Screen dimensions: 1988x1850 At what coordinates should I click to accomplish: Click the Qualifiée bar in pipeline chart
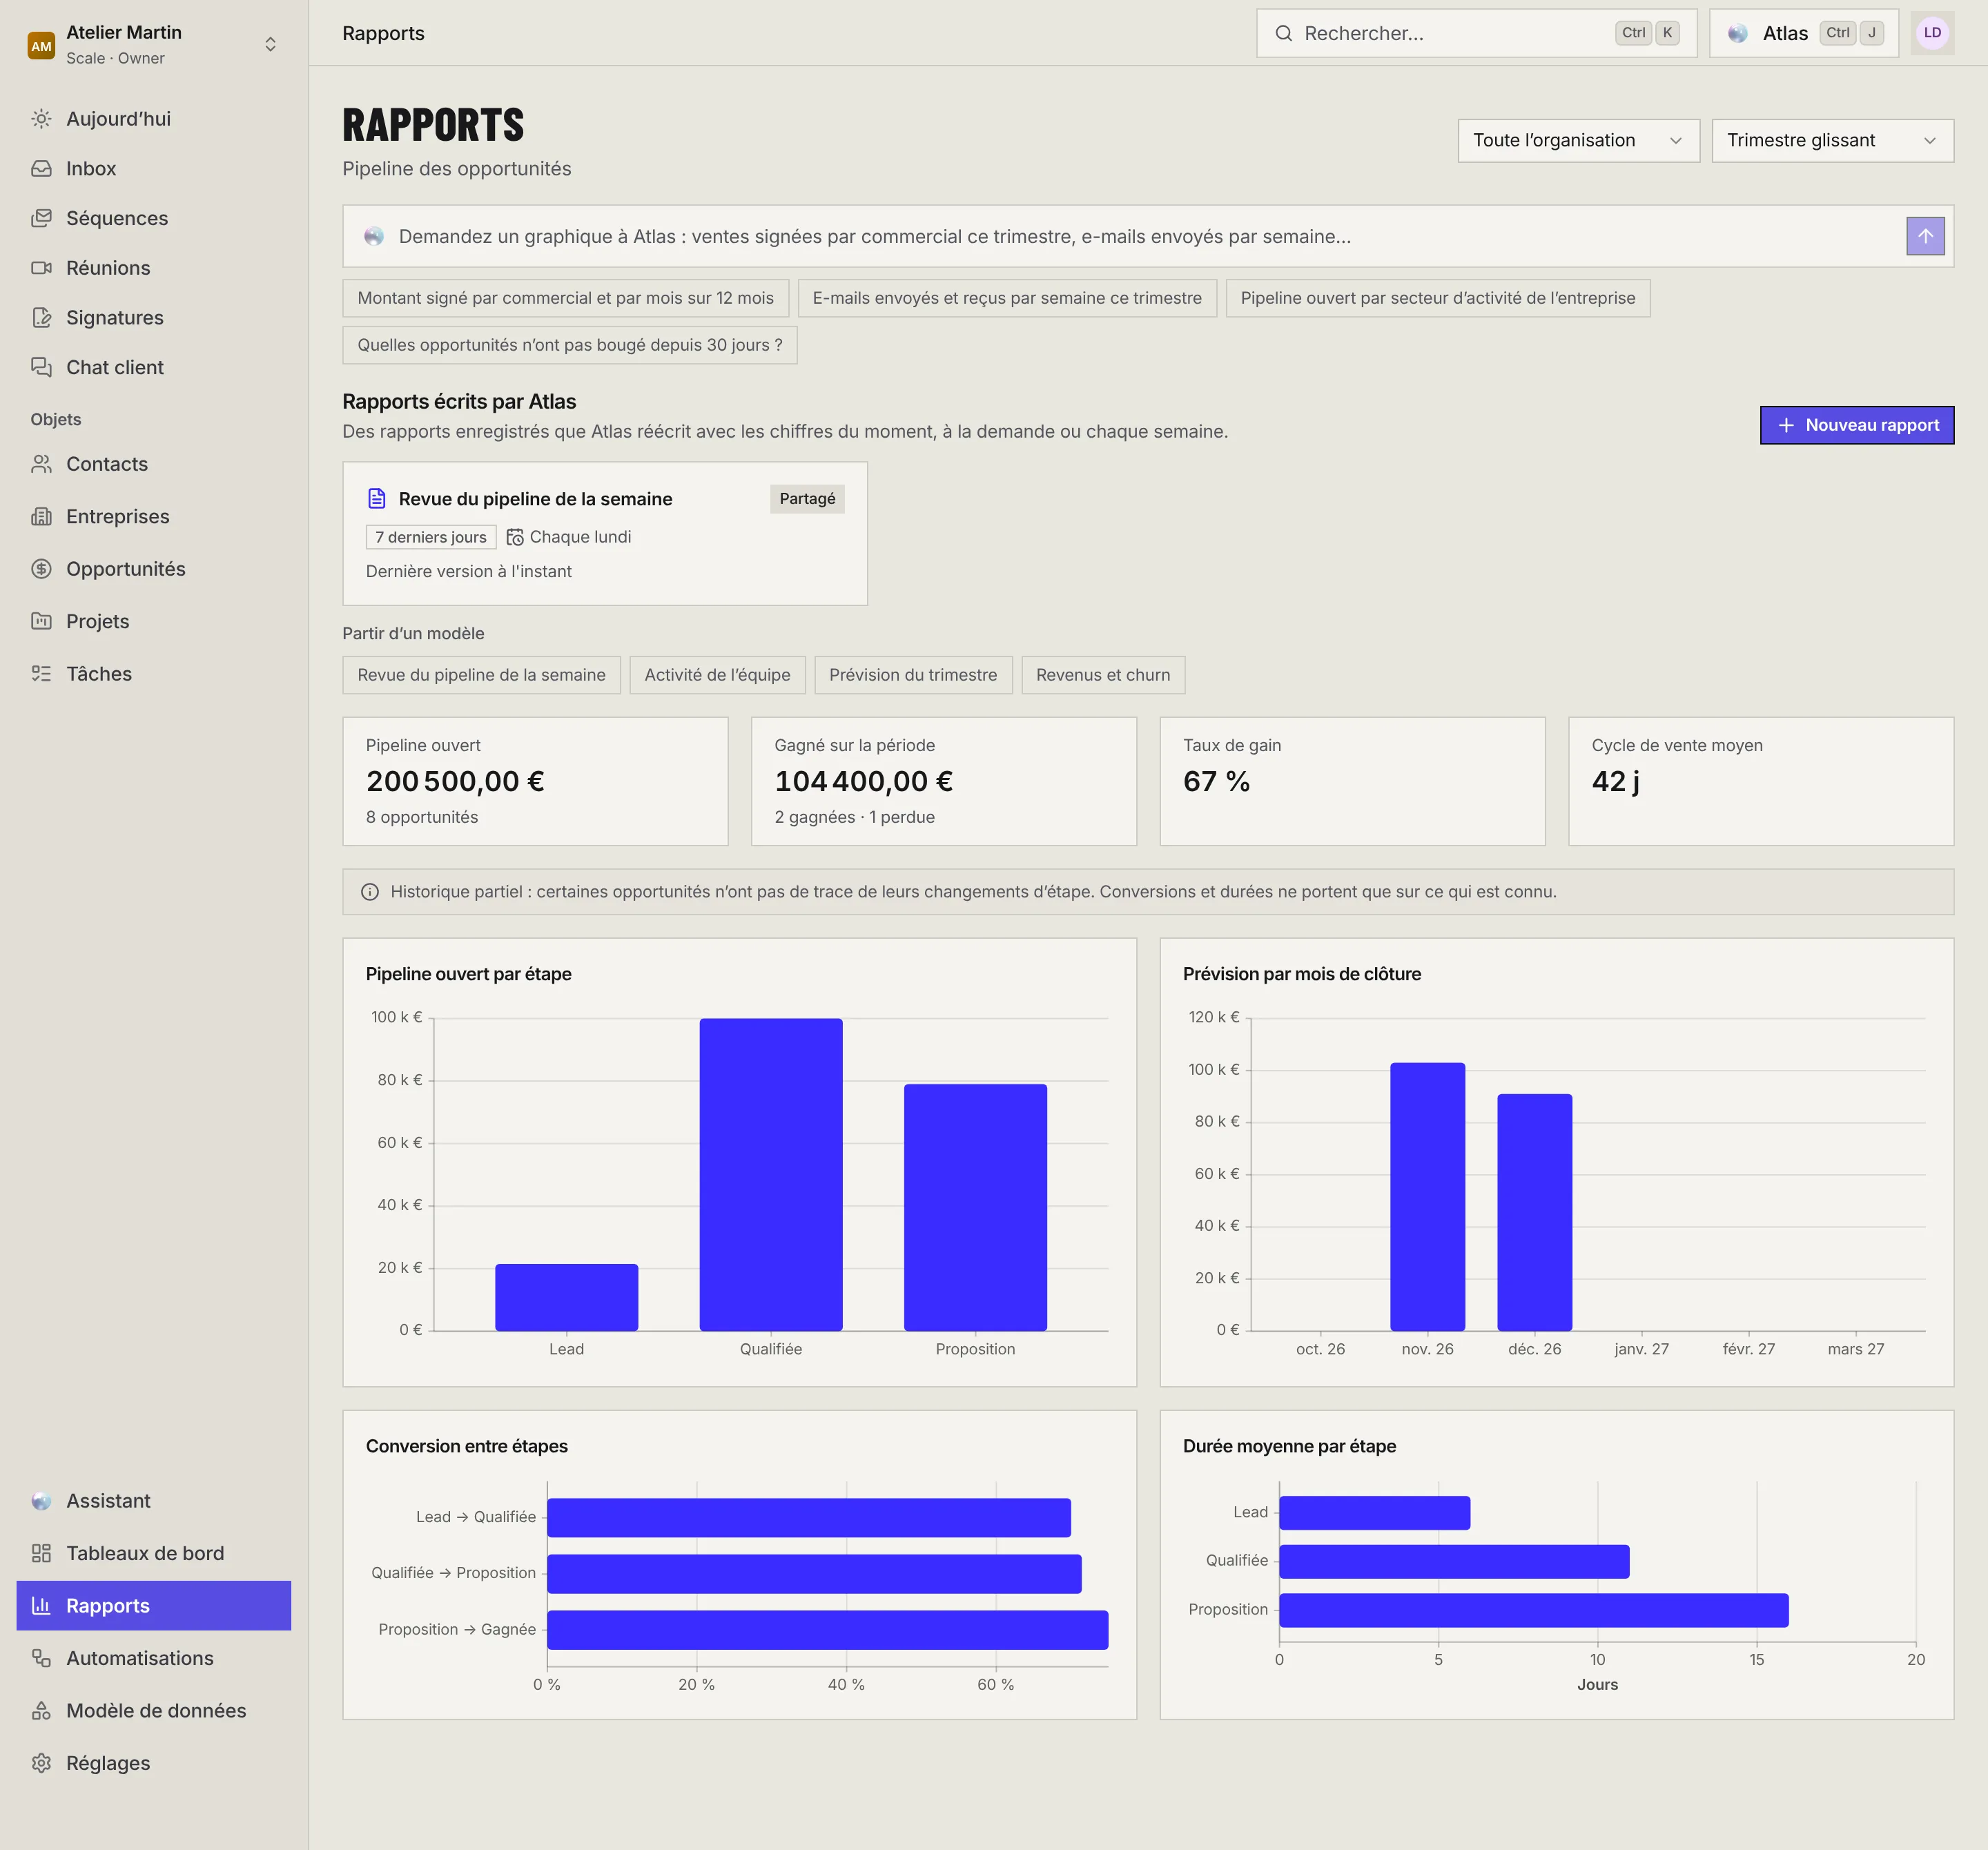tap(771, 1174)
